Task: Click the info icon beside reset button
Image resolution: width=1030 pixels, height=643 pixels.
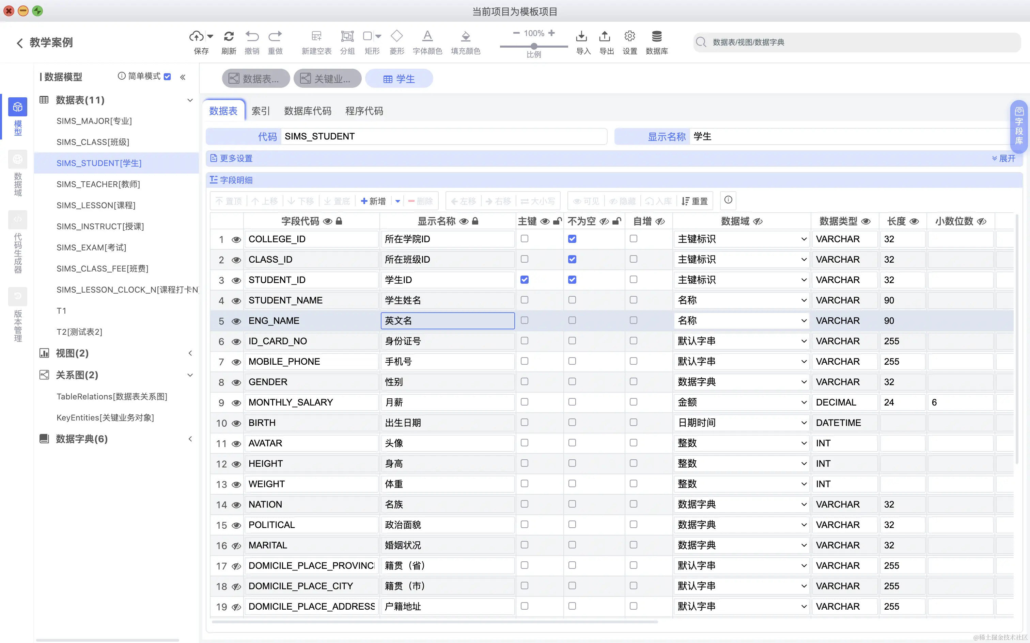Action: (x=728, y=200)
